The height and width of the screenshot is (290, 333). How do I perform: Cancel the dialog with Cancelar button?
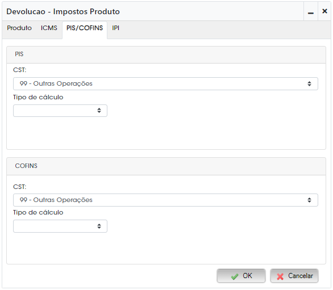[294, 276]
